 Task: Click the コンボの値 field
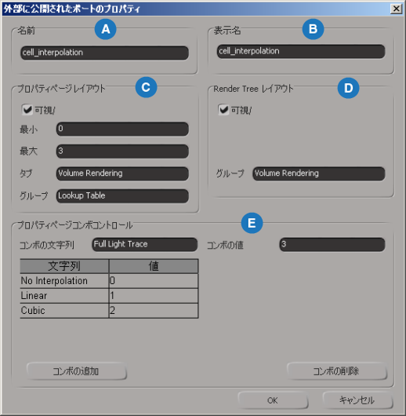point(332,245)
